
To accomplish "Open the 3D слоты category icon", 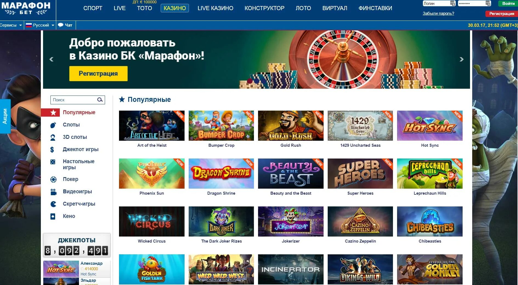I will point(53,137).
